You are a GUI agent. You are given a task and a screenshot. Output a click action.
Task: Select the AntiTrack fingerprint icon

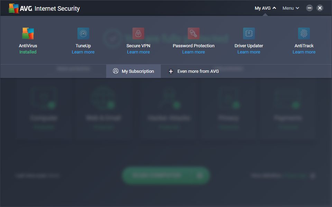304,34
